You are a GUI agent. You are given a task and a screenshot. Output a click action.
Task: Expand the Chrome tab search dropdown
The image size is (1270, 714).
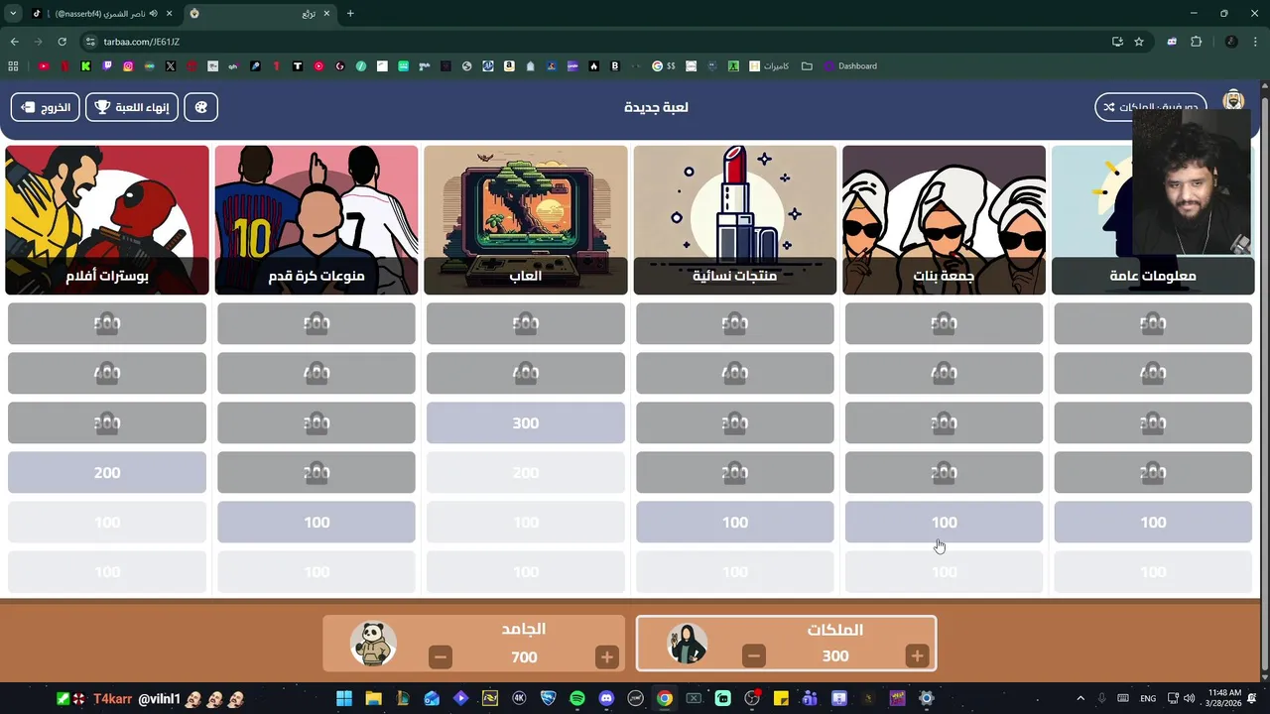pos(13,14)
